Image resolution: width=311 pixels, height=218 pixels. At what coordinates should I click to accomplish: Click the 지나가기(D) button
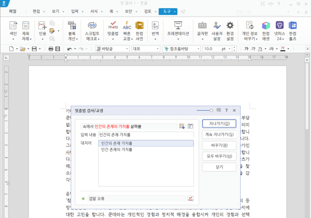pyautogui.click(x=219, y=124)
